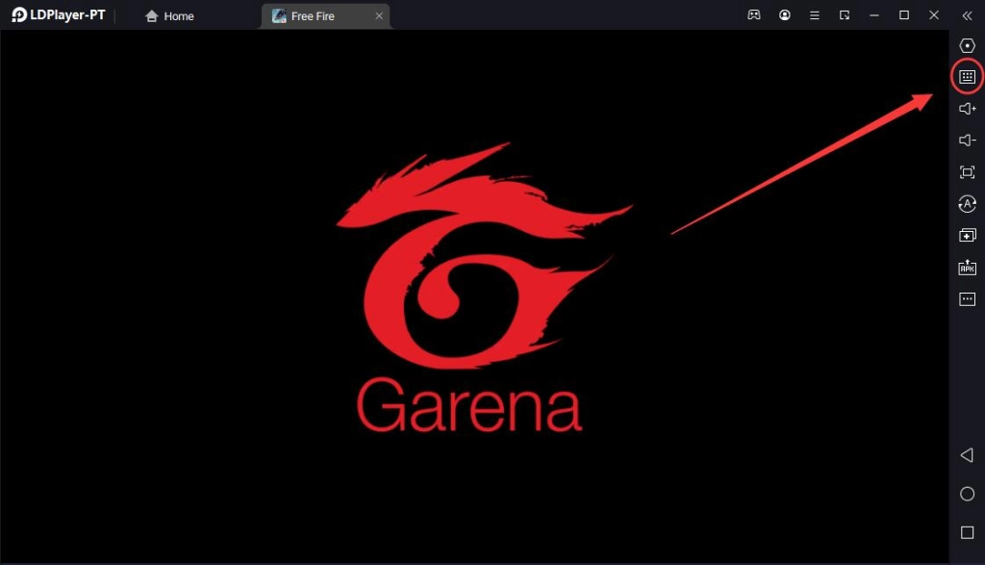Install an APK file icon
985x565 pixels.
pyautogui.click(x=967, y=268)
